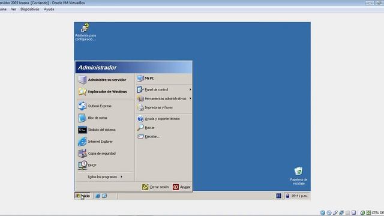Click the language indicator in system tray

278,196
